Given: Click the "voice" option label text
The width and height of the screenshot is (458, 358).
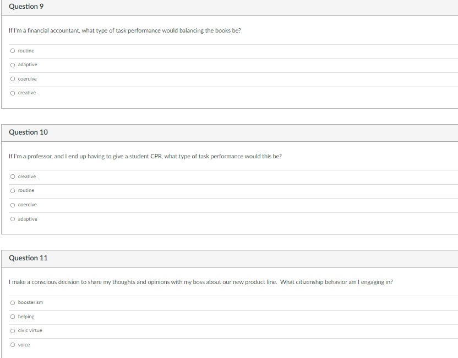Looking at the screenshot, I should pos(24,344).
